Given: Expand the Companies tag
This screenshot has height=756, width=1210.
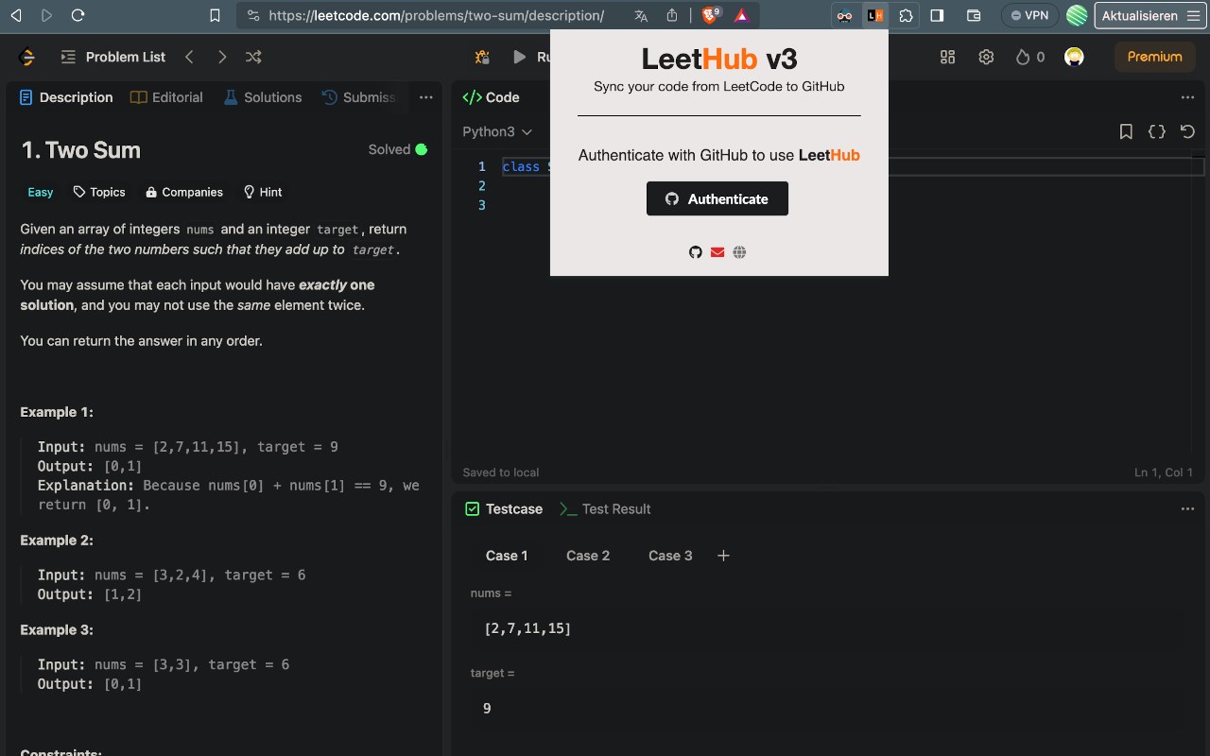Looking at the screenshot, I should [x=184, y=192].
